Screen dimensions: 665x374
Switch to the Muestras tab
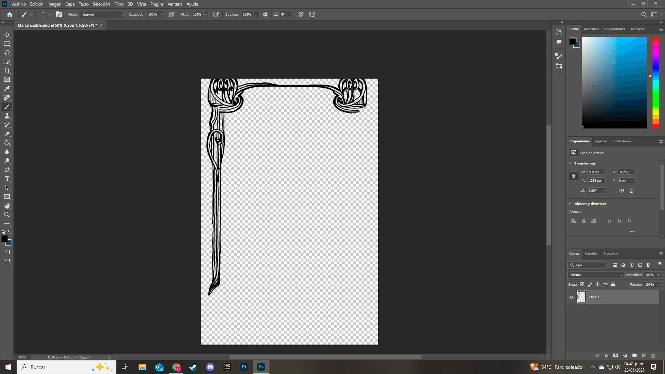pos(591,29)
